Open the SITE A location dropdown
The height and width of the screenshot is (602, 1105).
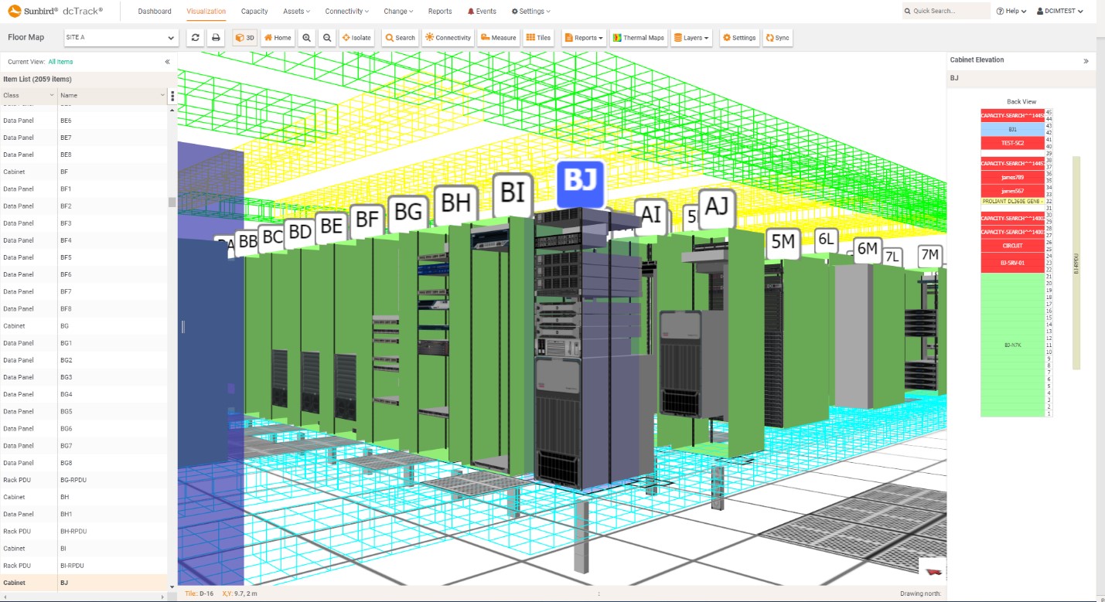(121, 38)
